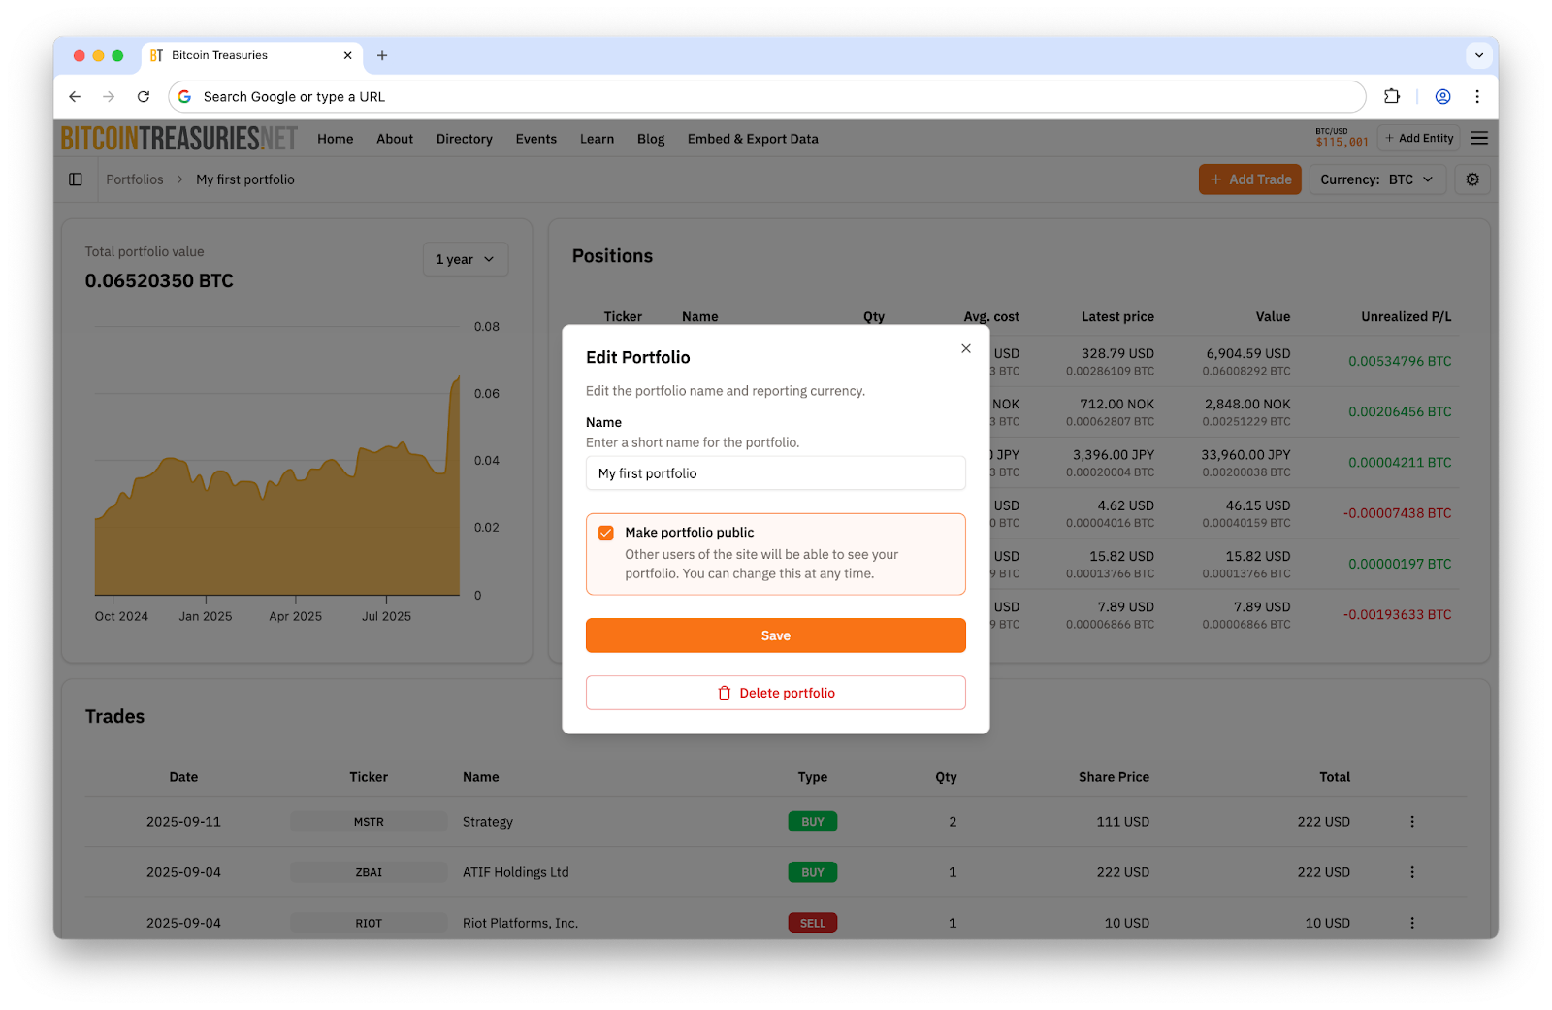Open Embed & Export Data page
Viewport: 1552px width, 1010px height.
point(752,139)
